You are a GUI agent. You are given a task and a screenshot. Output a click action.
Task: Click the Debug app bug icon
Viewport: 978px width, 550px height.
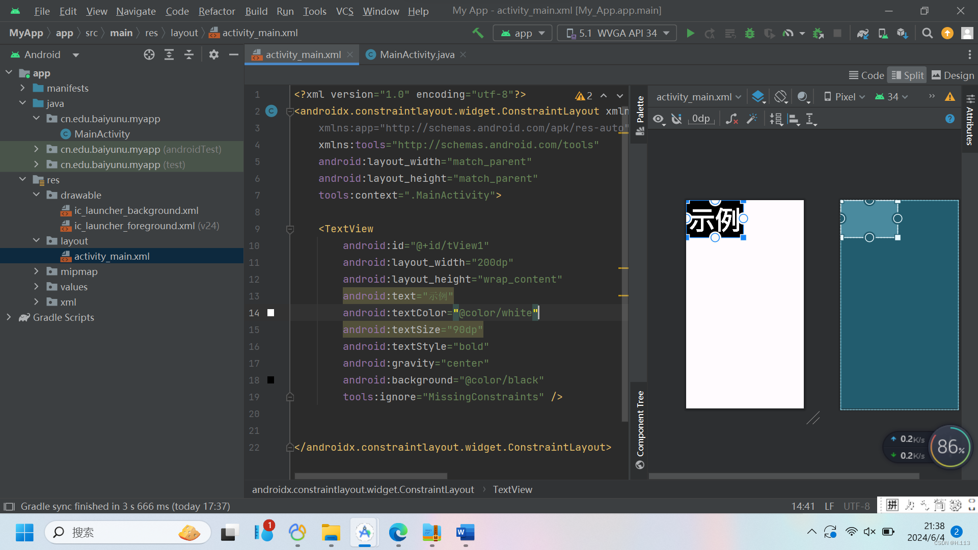click(749, 33)
